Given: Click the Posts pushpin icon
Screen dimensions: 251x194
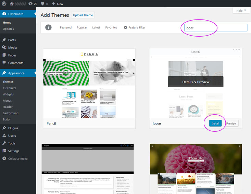Looking at the screenshot, I should pos(4,40).
